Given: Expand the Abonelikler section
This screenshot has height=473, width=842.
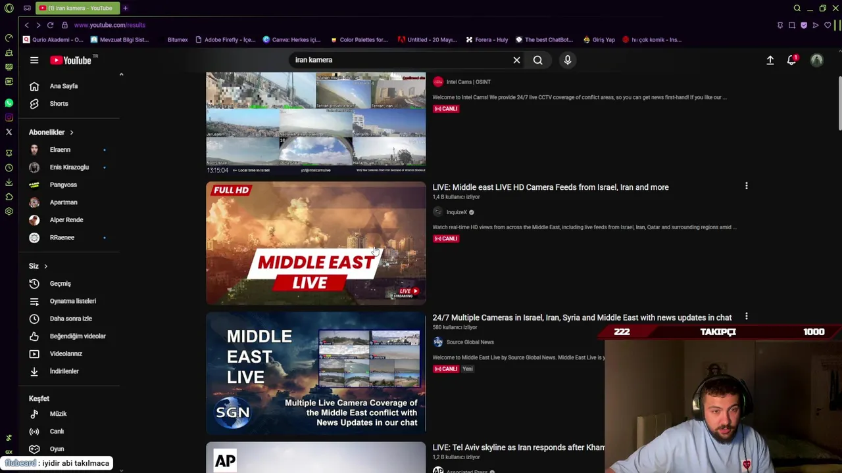Looking at the screenshot, I should tap(51, 133).
